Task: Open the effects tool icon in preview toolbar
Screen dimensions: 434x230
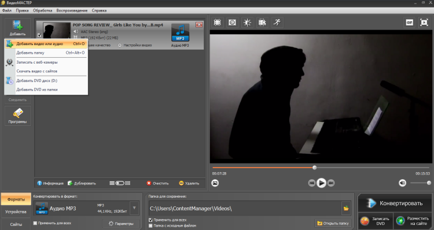Action: pos(232,23)
